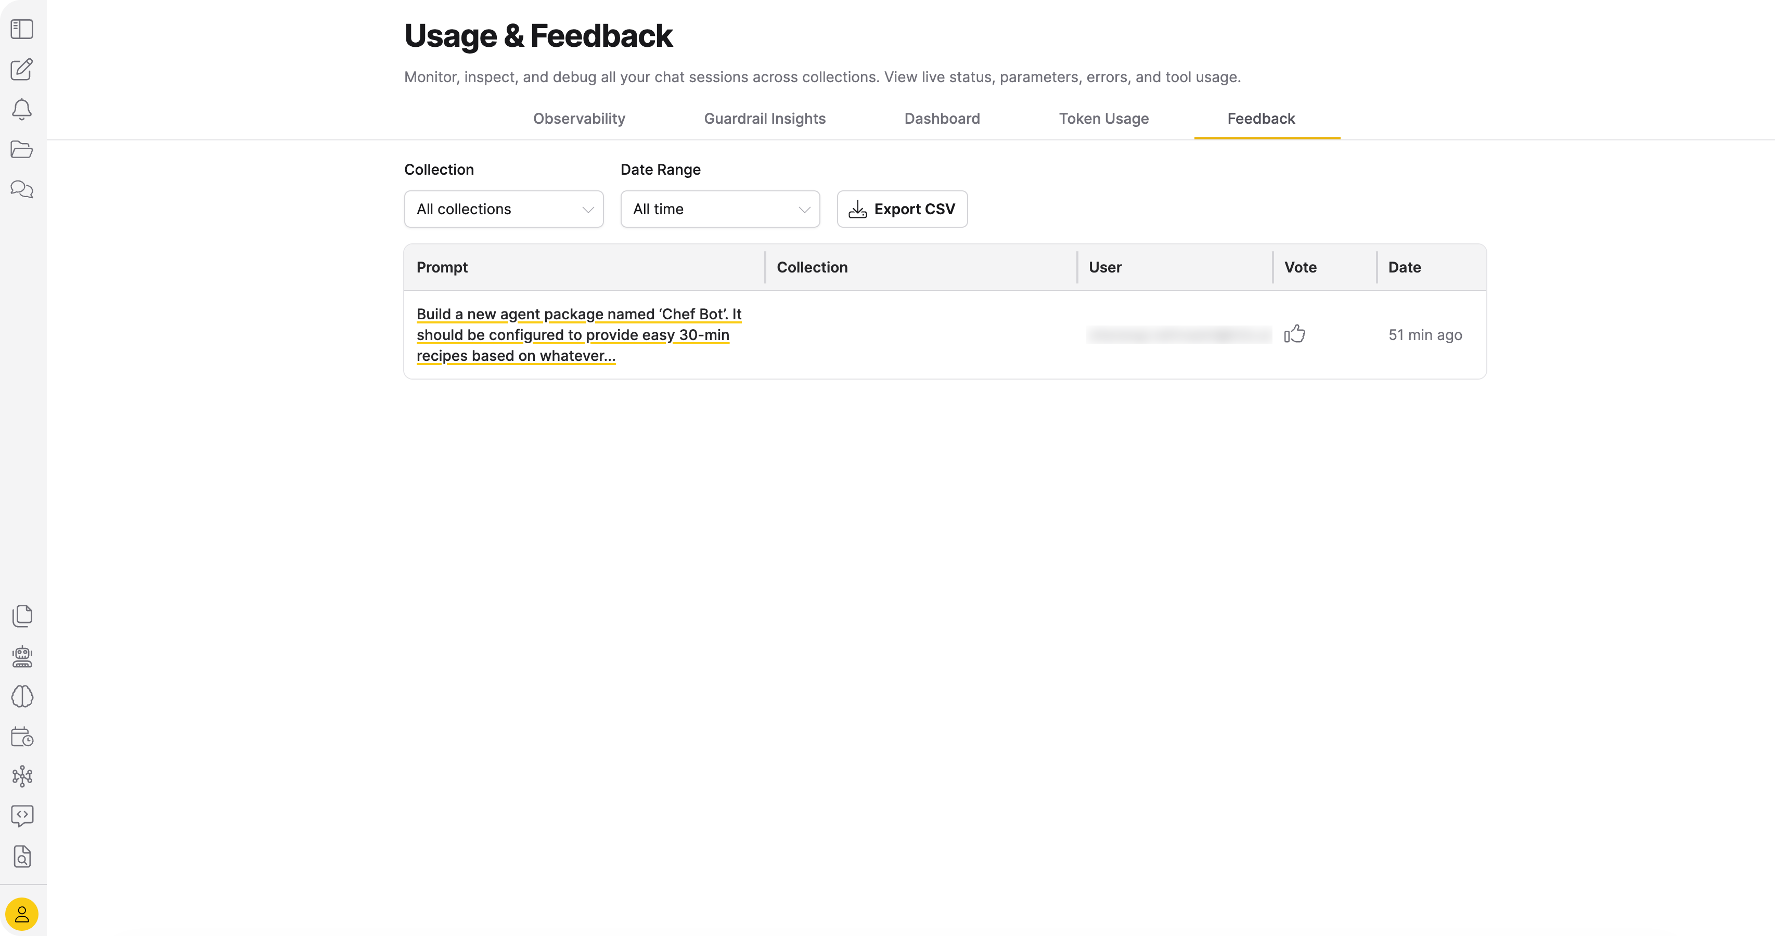Screen dimensions: 1775x936
Task: Open the chat conversations icon
Action: coord(22,189)
